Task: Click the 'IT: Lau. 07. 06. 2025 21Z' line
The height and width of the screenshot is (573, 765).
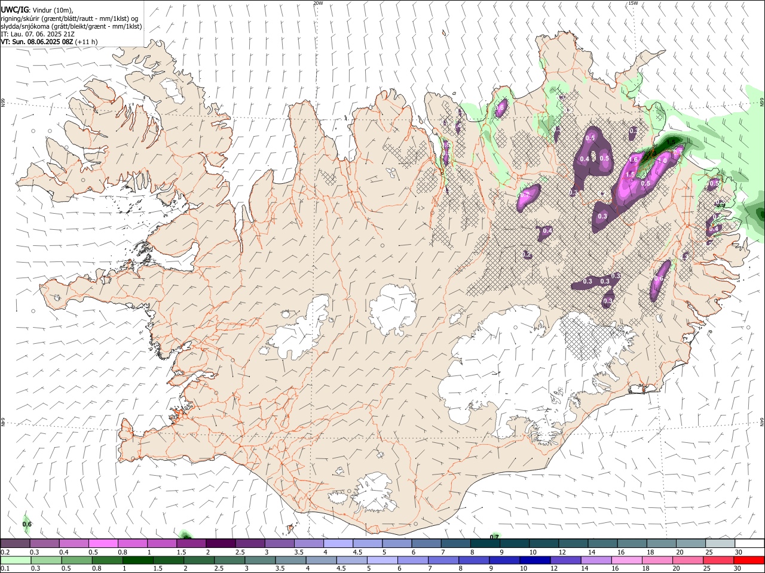Action: pos(38,34)
